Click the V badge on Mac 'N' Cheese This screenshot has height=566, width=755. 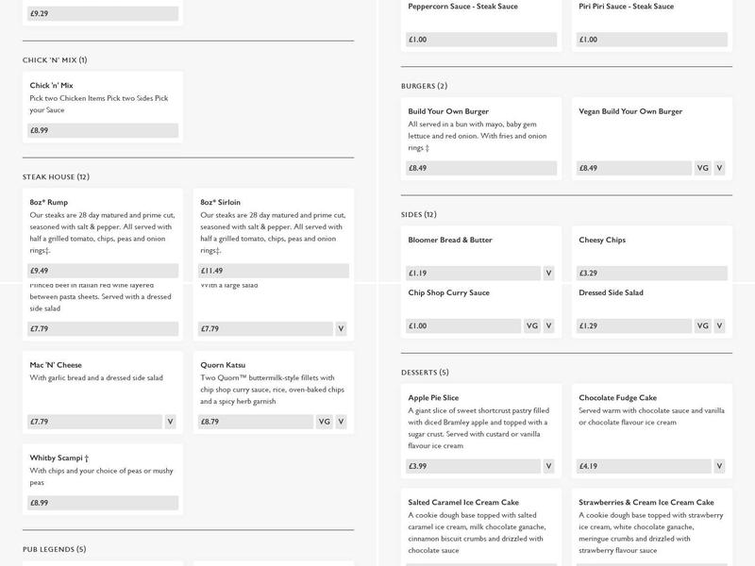(x=170, y=422)
